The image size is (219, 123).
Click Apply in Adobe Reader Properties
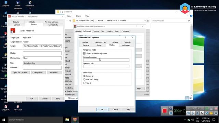58,99
